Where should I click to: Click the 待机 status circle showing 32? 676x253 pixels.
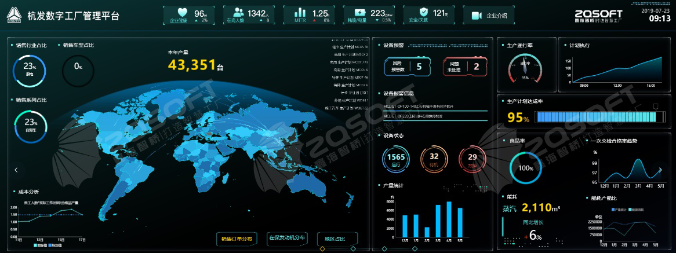click(434, 159)
